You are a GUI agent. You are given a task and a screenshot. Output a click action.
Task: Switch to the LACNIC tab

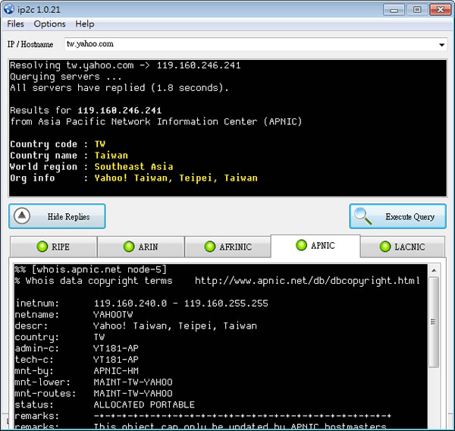401,247
